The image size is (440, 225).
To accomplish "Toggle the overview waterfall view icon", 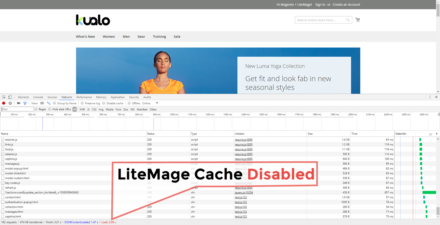I will [x=48, y=103].
